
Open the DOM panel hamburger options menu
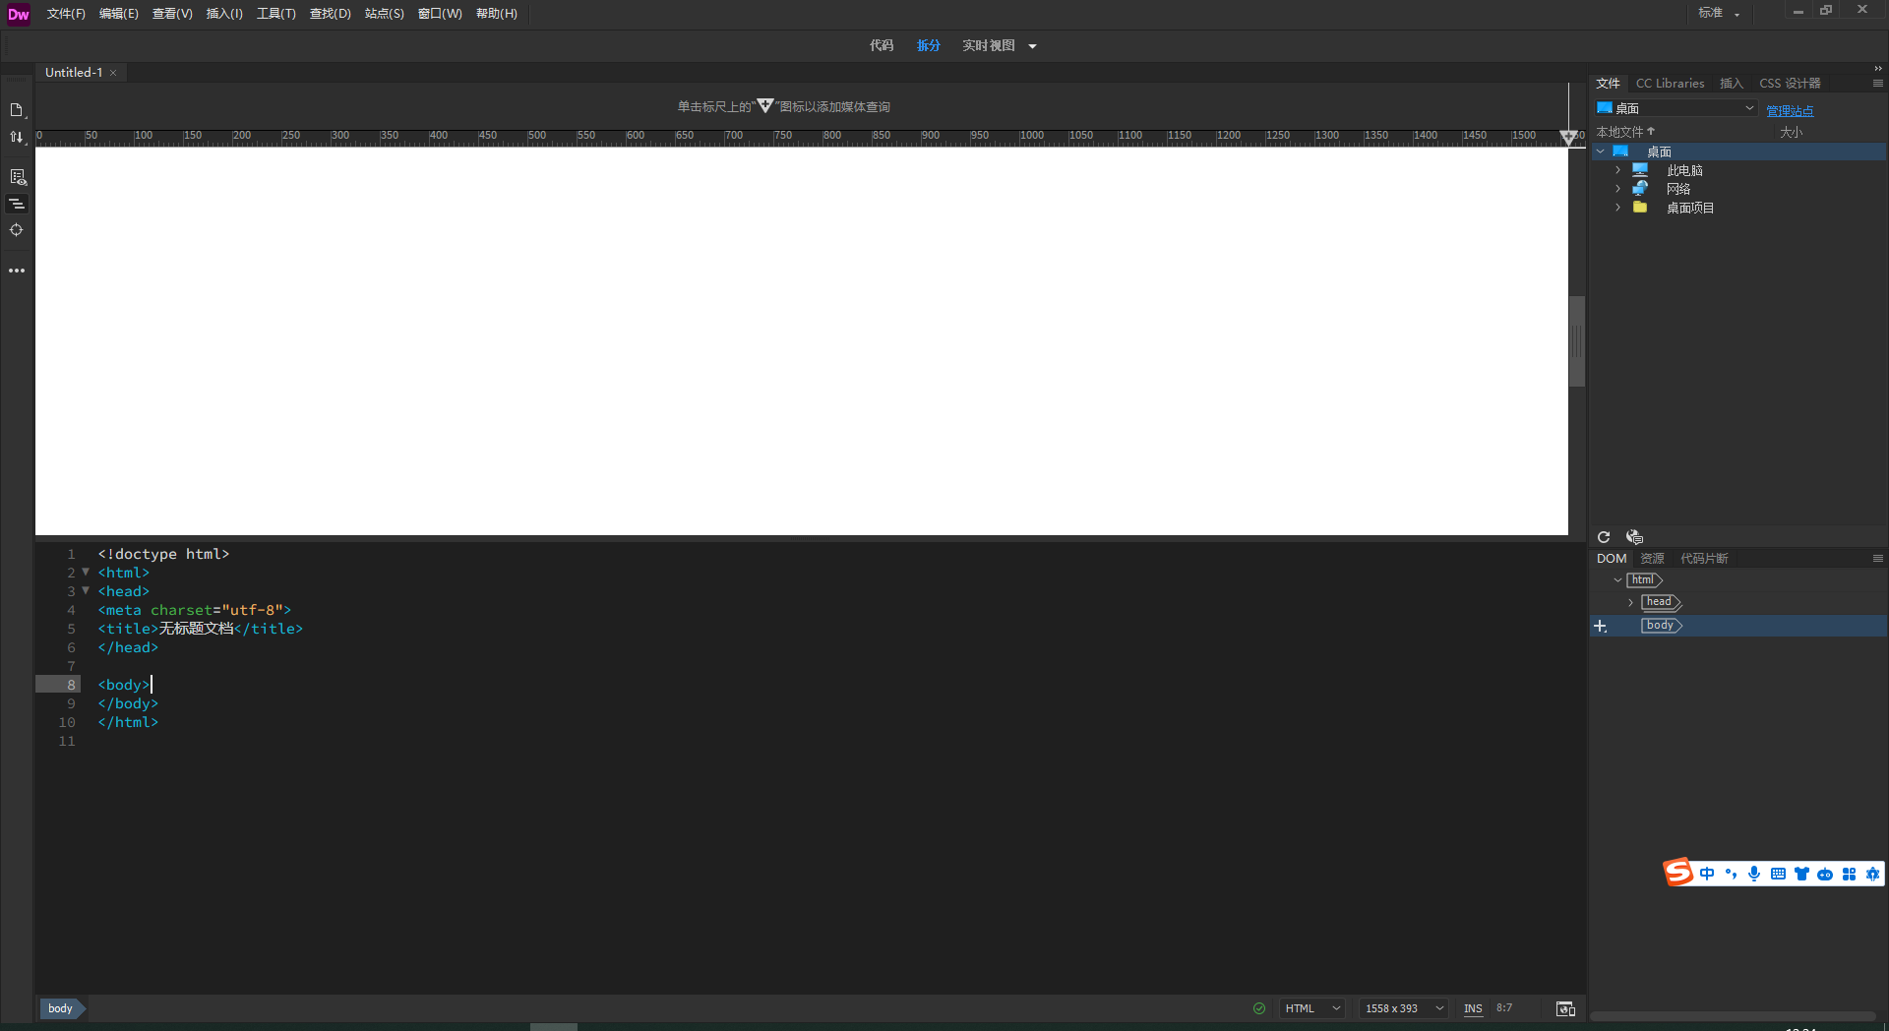click(1878, 559)
